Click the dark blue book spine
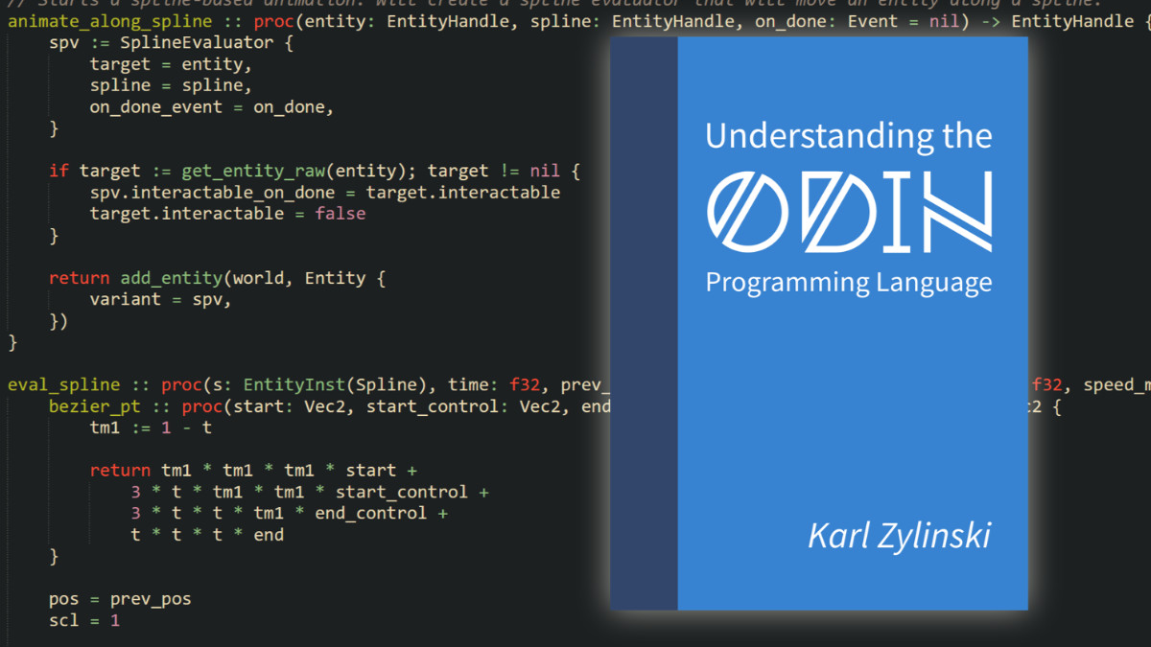The width and height of the screenshot is (1151, 647). [644, 323]
